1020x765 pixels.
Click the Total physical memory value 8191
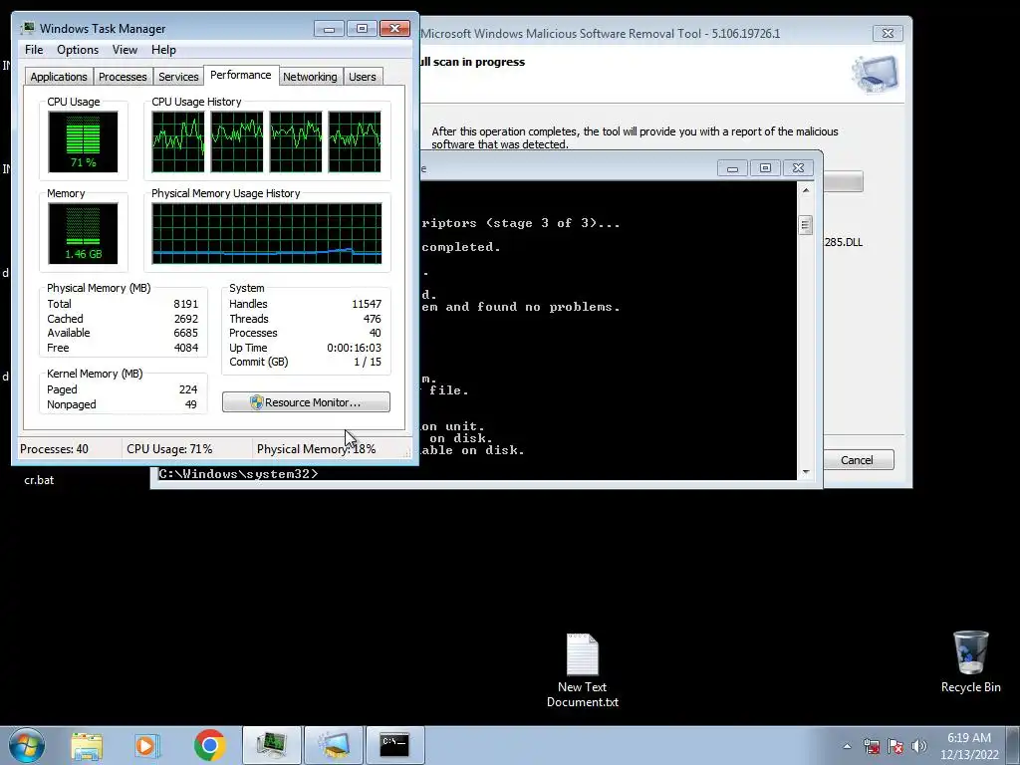[x=186, y=304]
